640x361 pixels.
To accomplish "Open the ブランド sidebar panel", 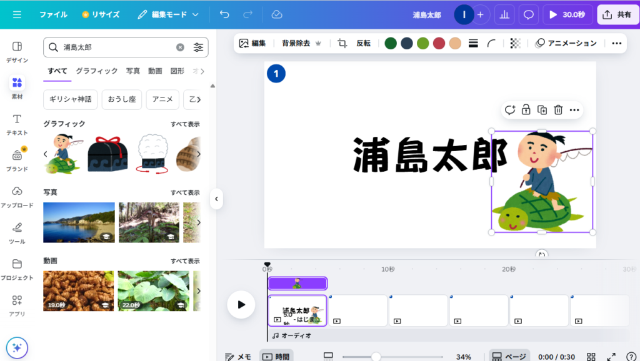I will click(x=17, y=161).
